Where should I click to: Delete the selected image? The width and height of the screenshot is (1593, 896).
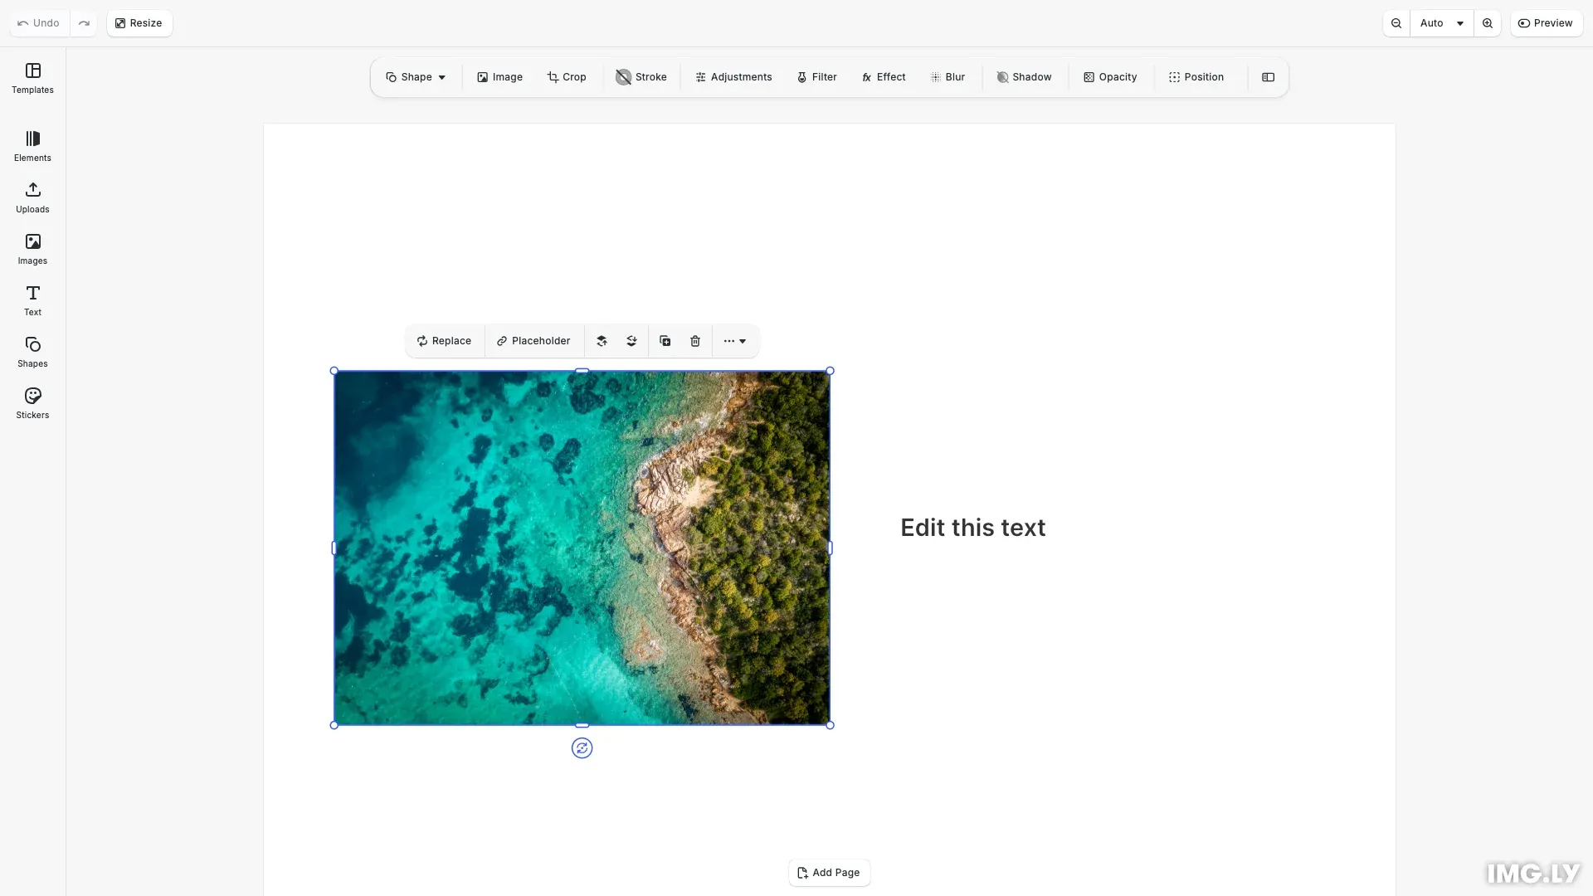(x=695, y=341)
